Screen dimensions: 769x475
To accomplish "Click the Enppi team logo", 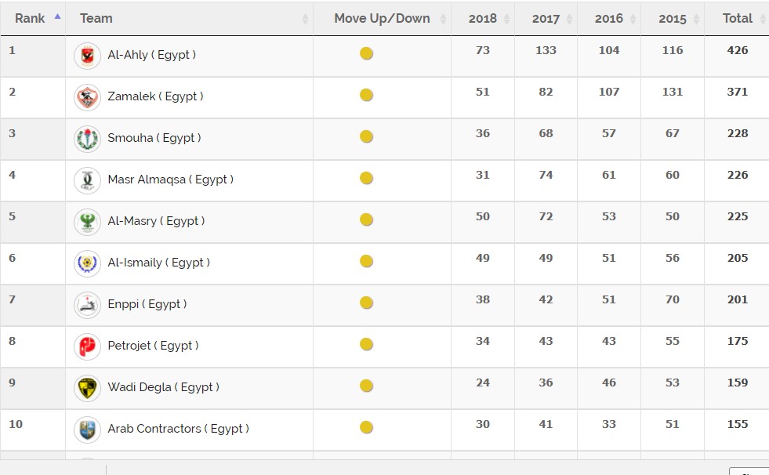I will 87,305.
